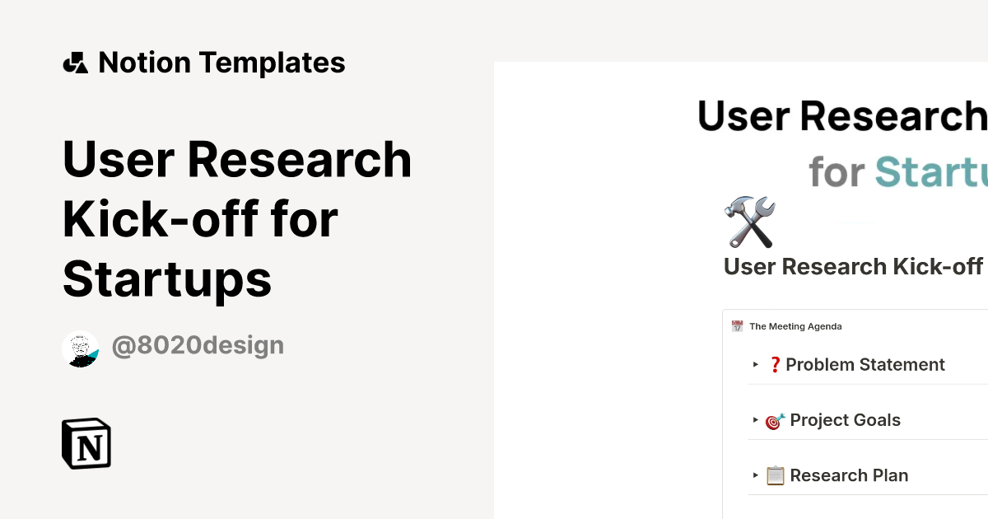Click the Notion Templates logo glyph

[77, 62]
